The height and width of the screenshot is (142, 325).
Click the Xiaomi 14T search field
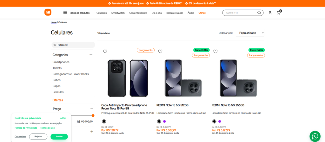click(240, 13)
